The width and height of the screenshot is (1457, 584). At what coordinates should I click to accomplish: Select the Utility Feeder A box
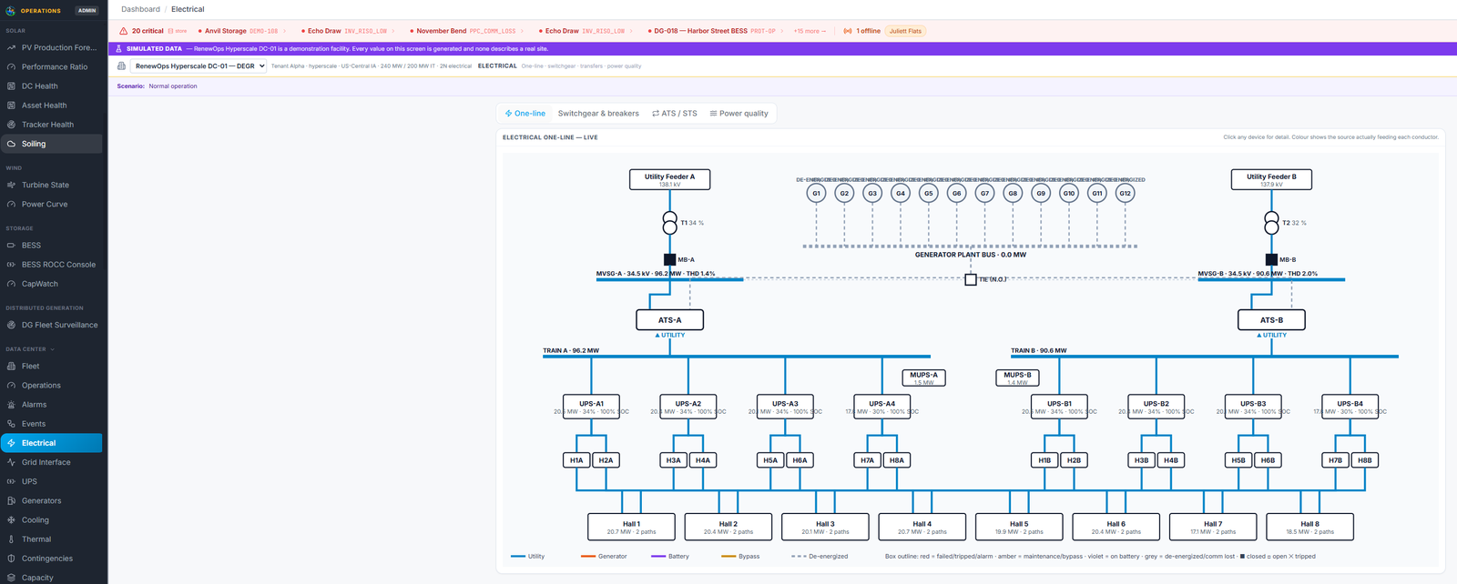point(669,179)
